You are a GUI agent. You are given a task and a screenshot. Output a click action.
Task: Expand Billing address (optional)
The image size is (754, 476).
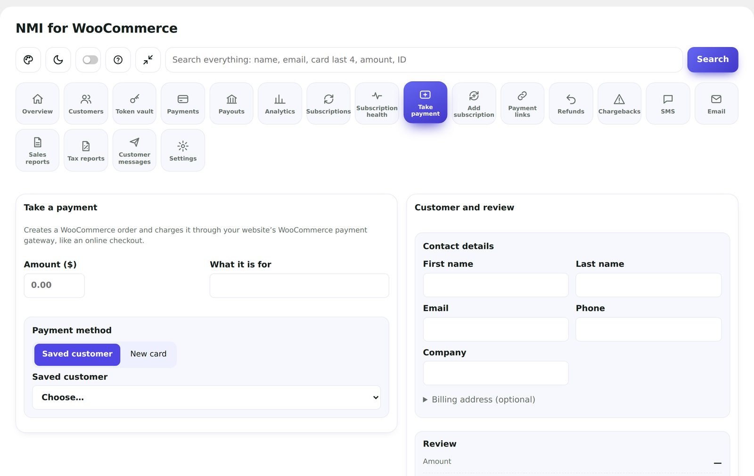[x=479, y=399]
